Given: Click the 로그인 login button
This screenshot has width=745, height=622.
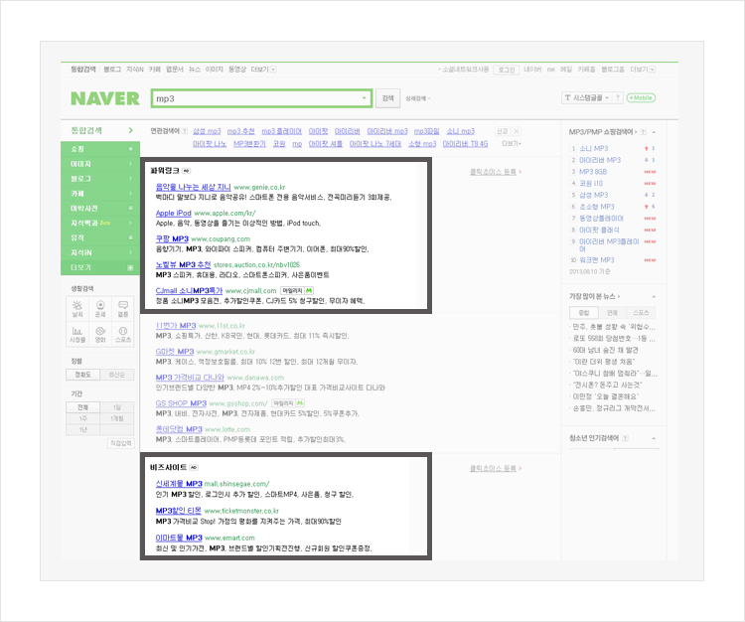Looking at the screenshot, I should tap(506, 70).
